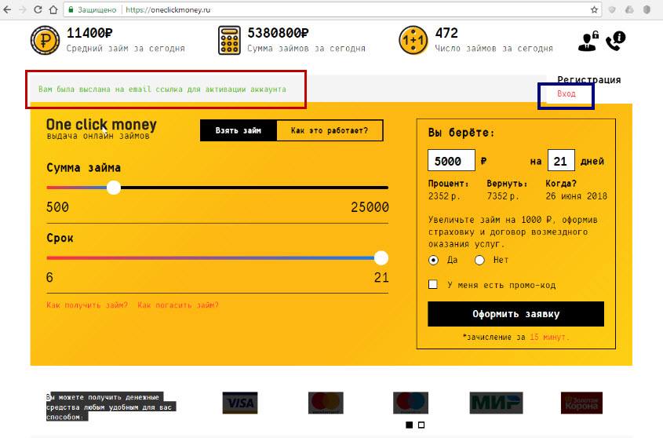
Task: Open the user account login icon
Action: (x=588, y=41)
